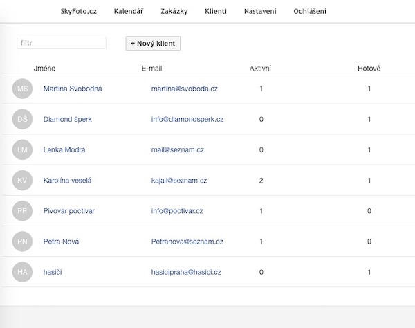This screenshot has height=328, width=415.
Task: Click email info@poctivar.cz
Action: 177,211
